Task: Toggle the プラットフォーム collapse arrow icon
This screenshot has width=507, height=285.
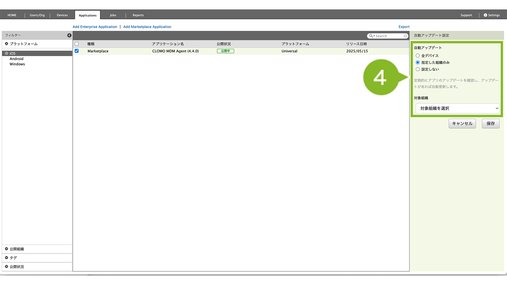Action: 7,44
